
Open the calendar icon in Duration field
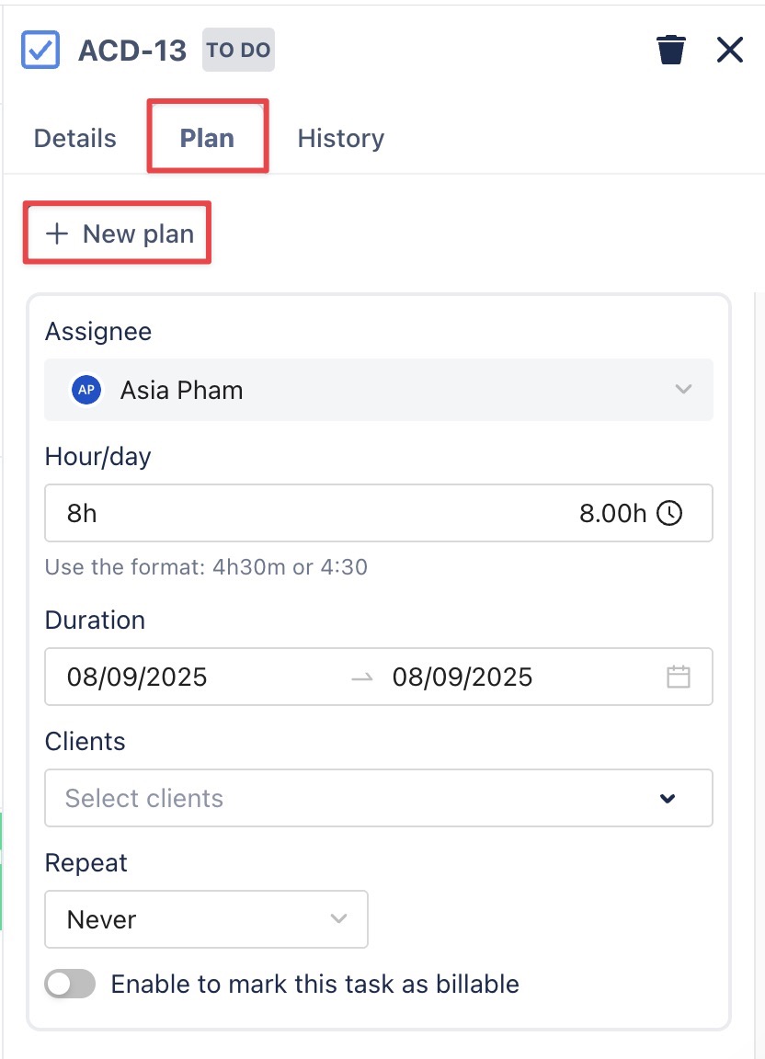click(679, 678)
